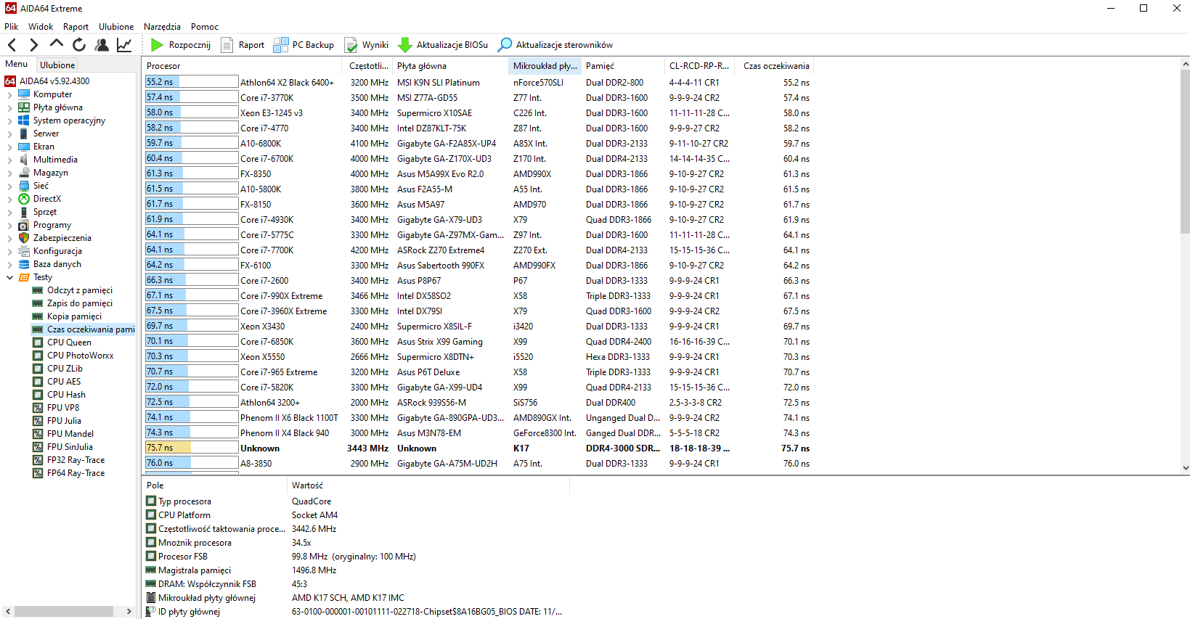This screenshot has width=1190, height=619.
Task: Expand the Komputer tree node
Action: 9,94
